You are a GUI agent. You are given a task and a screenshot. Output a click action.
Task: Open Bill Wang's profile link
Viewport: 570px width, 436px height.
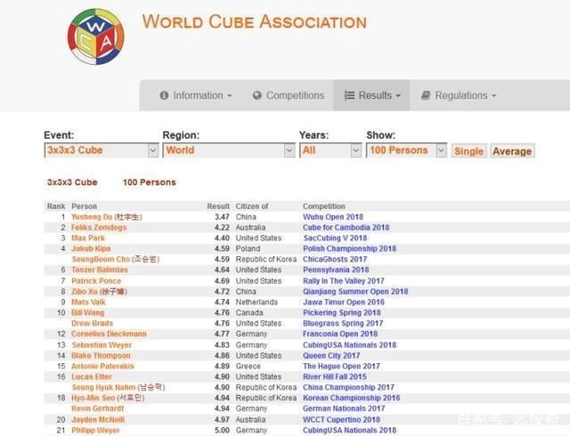click(x=87, y=312)
